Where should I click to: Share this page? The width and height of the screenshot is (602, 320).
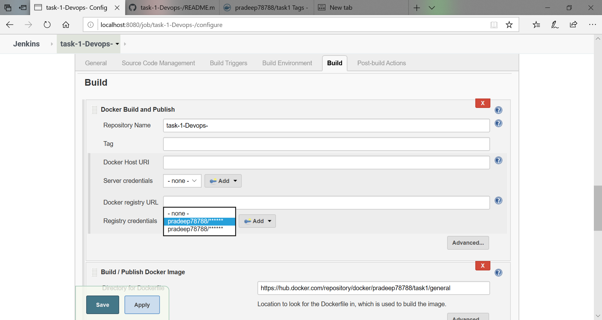573,25
